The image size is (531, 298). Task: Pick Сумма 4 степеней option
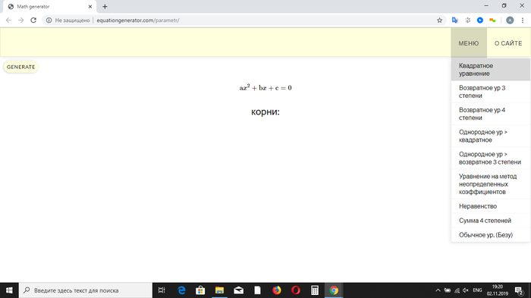[x=490, y=221]
